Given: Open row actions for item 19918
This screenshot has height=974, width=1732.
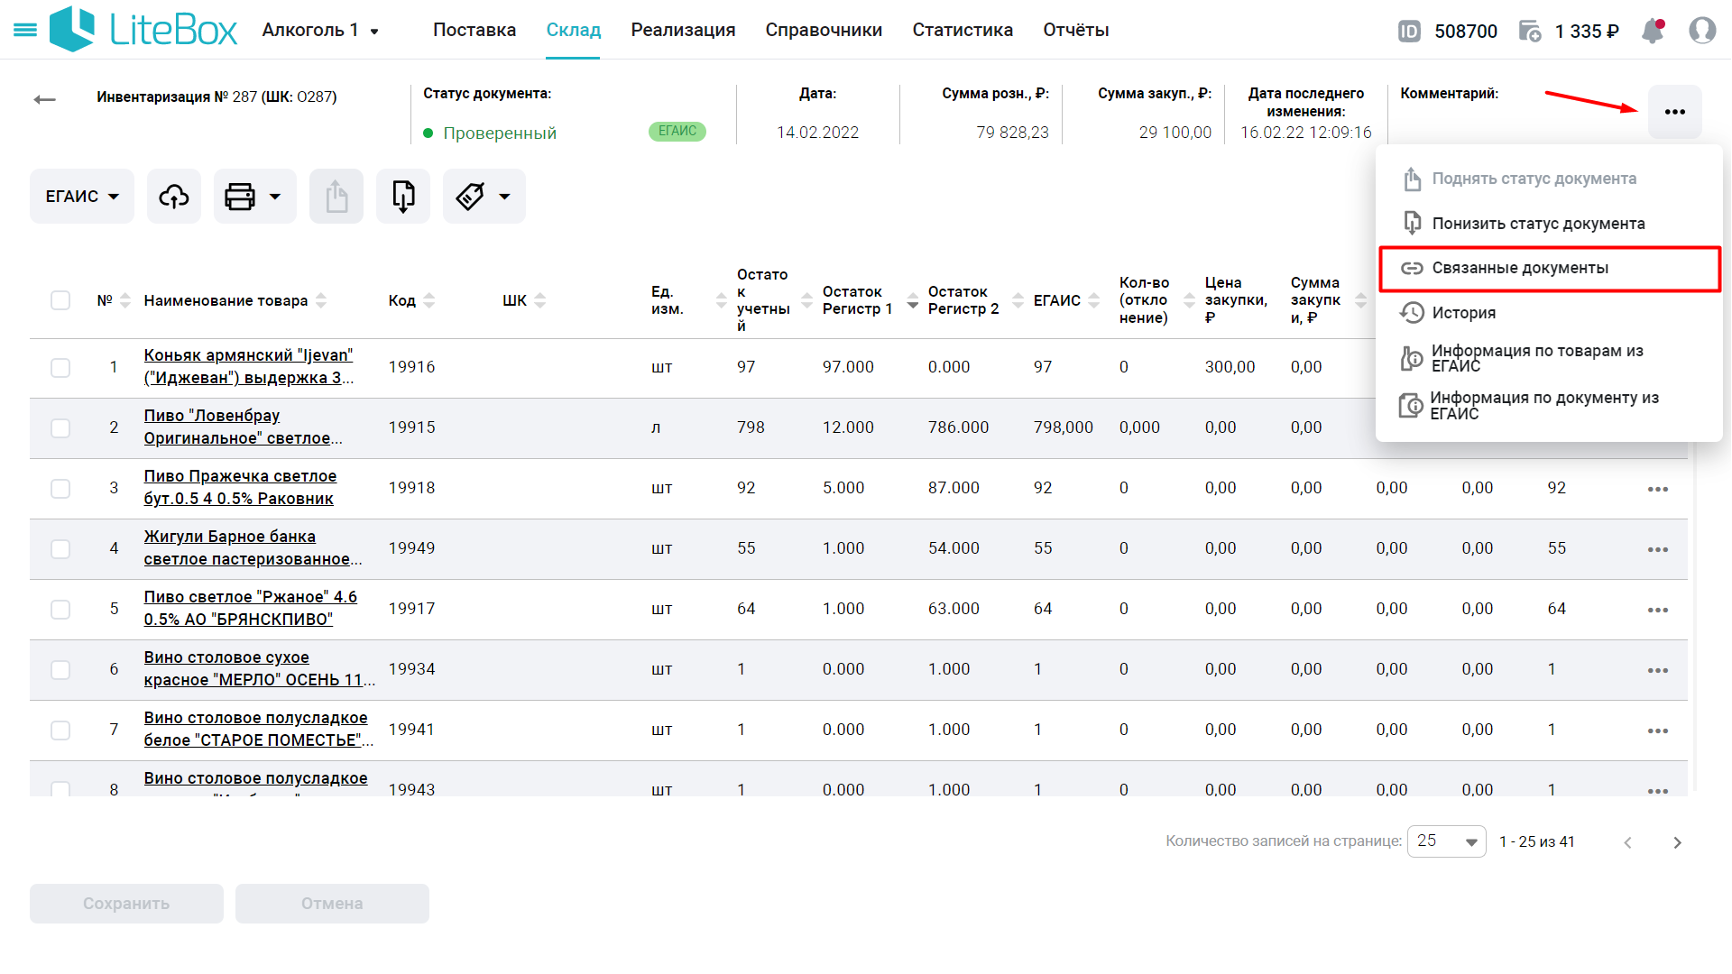Looking at the screenshot, I should tap(1658, 489).
